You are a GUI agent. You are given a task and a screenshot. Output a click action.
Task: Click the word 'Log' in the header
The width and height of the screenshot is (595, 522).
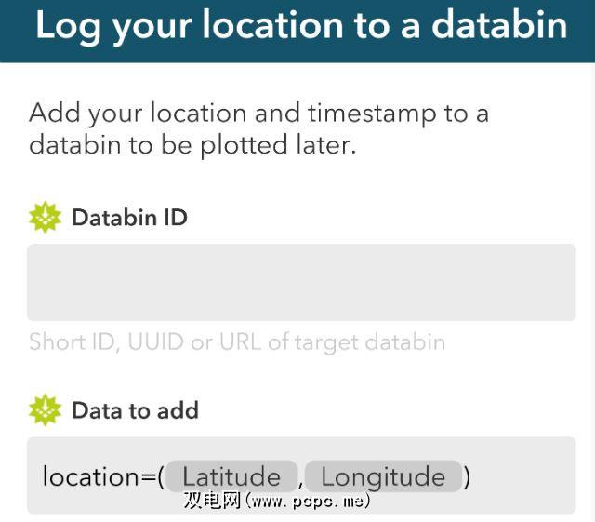pos(68,25)
